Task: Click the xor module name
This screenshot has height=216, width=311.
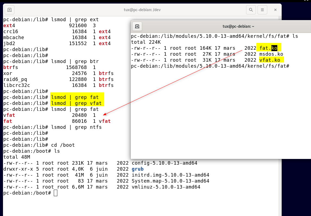Action: 8,73
